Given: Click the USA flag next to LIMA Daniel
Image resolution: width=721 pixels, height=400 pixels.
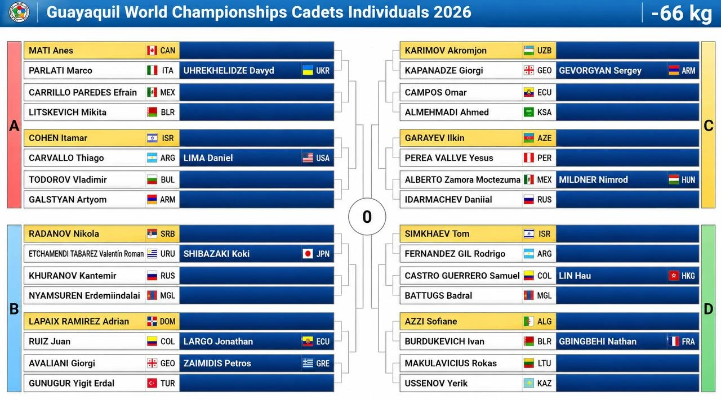Looking at the screenshot, I should [x=308, y=158].
